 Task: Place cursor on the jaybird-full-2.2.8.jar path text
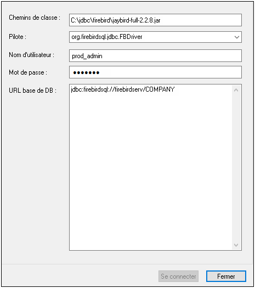pyautogui.click(x=116, y=20)
